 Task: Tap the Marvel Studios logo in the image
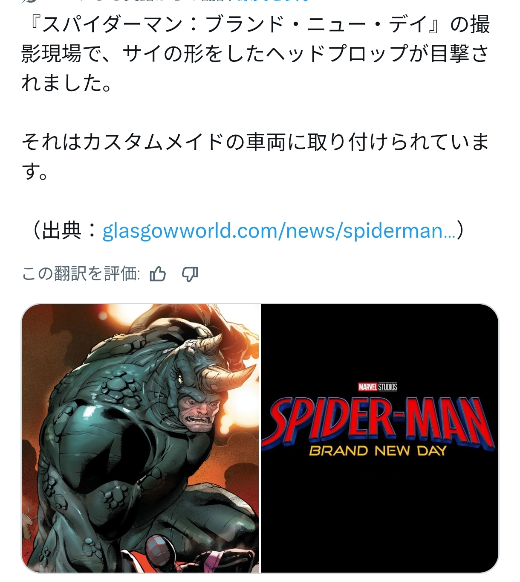tap(378, 387)
